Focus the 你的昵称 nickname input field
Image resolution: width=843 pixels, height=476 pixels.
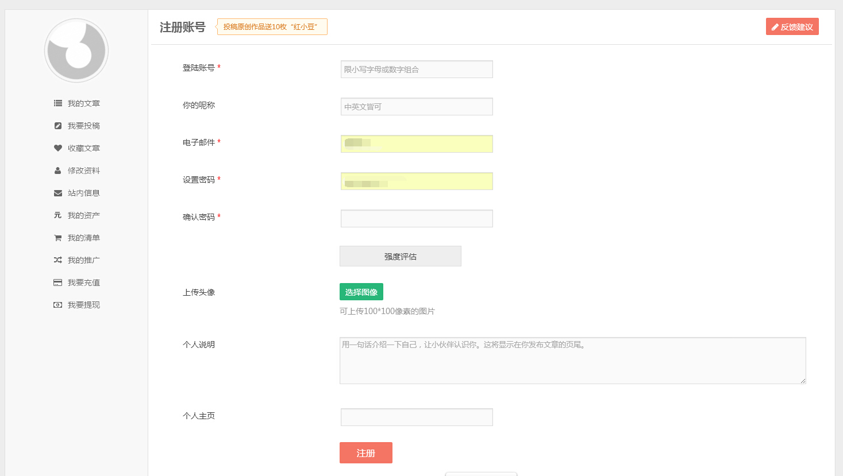[x=417, y=107]
